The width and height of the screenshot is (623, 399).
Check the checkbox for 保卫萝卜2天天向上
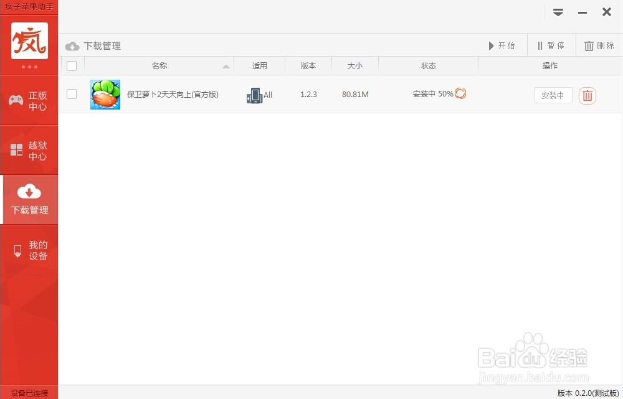72,94
